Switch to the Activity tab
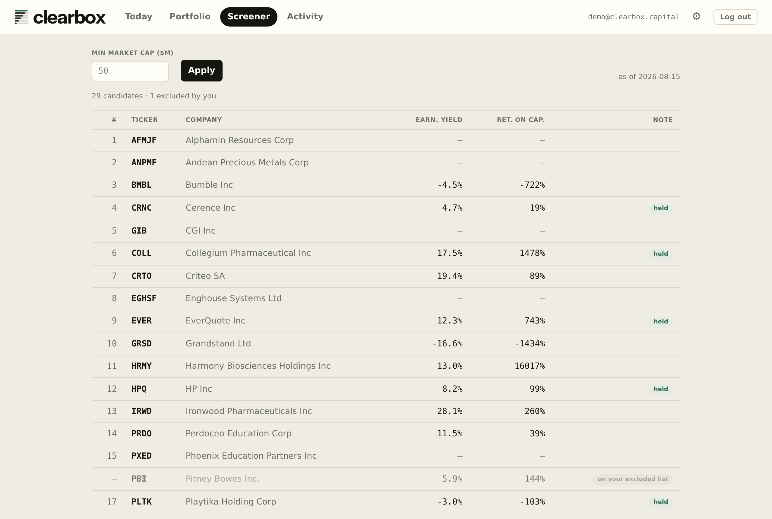Screen dimensions: 772x519 (305, 17)
